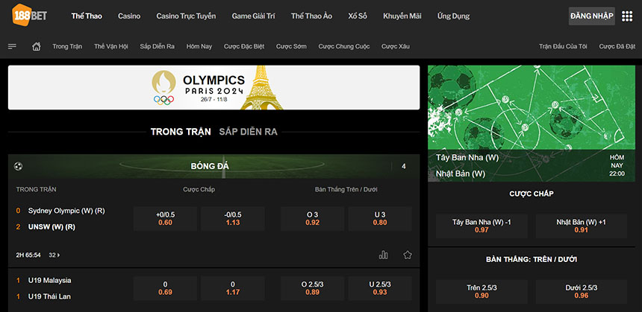Image resolution: width=642 pixels, height=312 pixels.
Task: Favorite the Sydney Olympic match with star
Action: pos(408,255)
